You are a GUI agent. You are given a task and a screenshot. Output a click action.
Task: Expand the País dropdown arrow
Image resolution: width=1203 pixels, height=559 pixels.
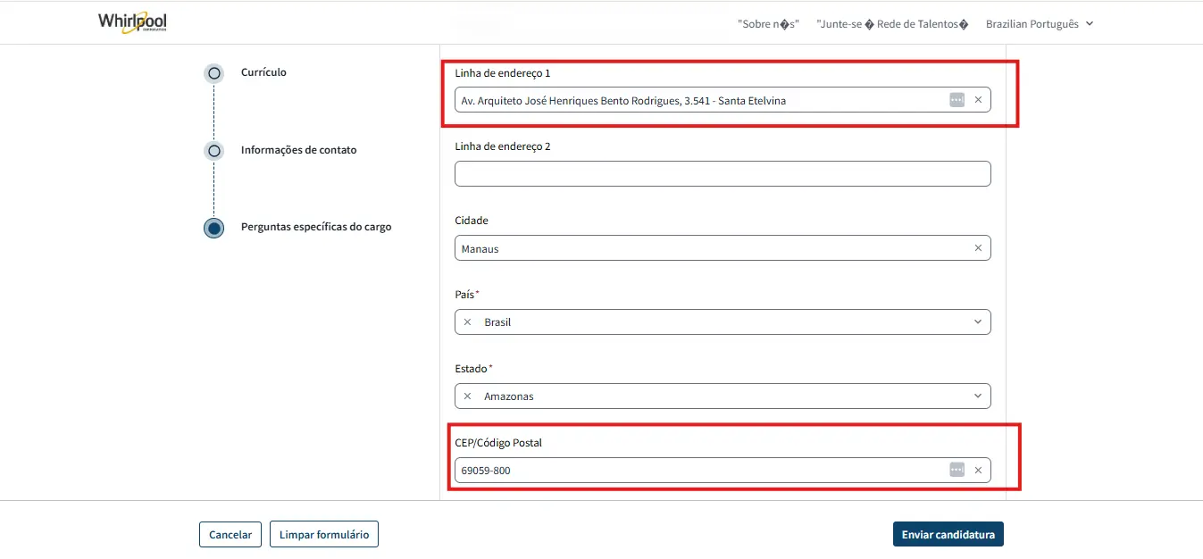(x=977, y=322)
